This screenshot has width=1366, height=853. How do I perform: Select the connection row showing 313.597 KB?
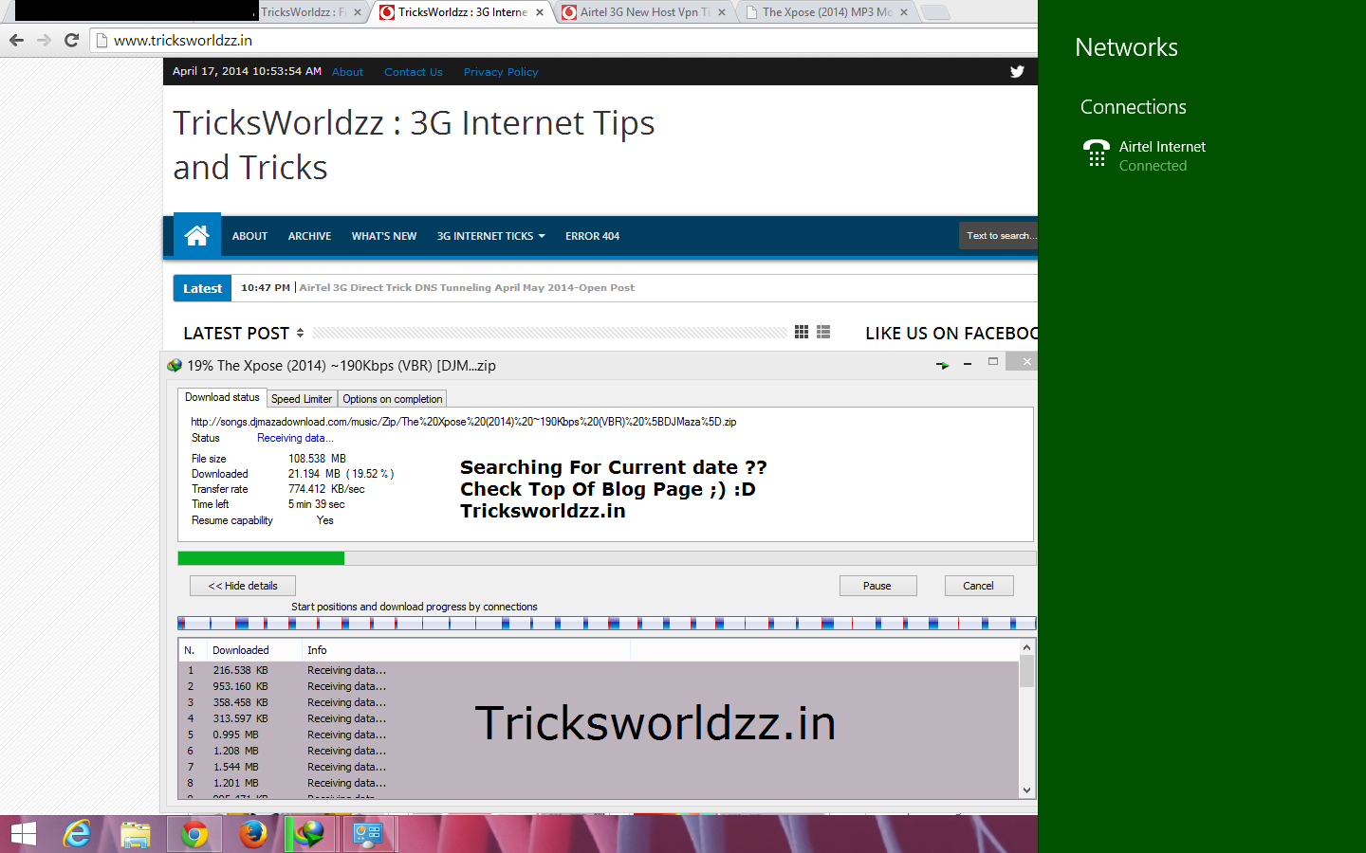coord(599,718)
